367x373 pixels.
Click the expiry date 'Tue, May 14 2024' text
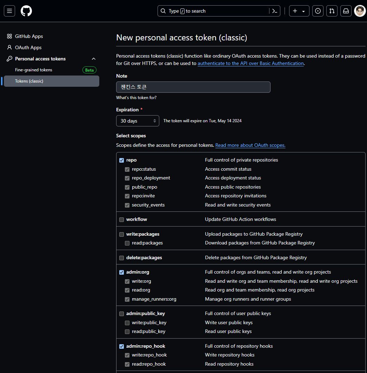coord(225,121)
